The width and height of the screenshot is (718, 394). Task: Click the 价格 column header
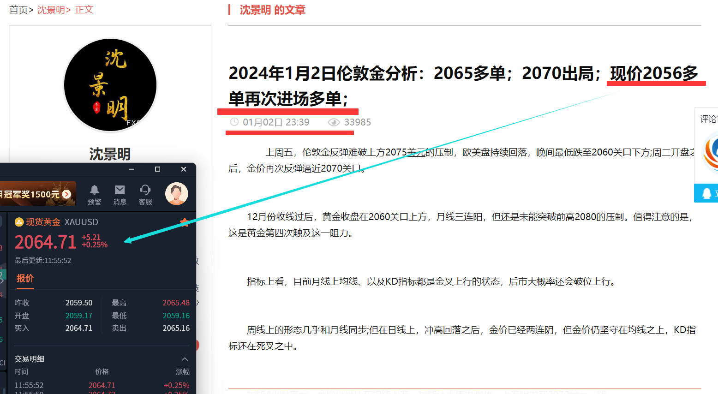point(102,371)
